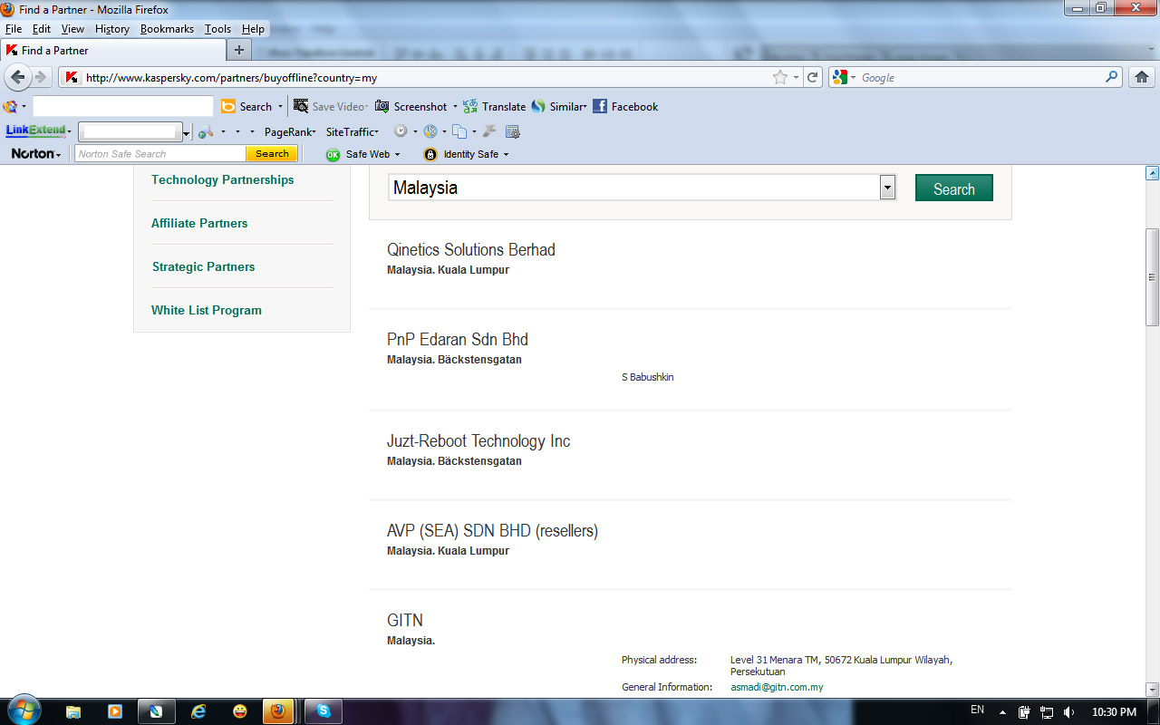Click the LinkExtend search magnifier icon
Screen dimensions: 1160x725
click(206, 131)
